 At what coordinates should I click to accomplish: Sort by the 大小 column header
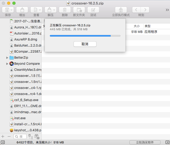136,26
